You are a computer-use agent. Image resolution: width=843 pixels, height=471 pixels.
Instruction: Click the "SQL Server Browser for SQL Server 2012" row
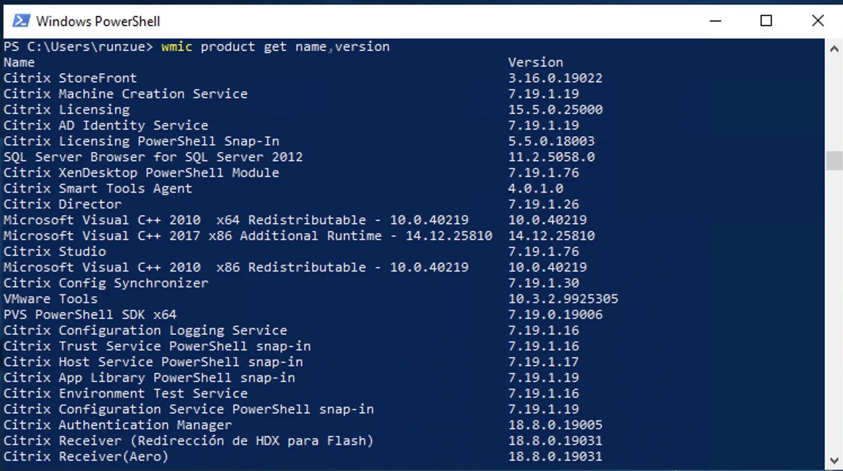coord(153,157)
